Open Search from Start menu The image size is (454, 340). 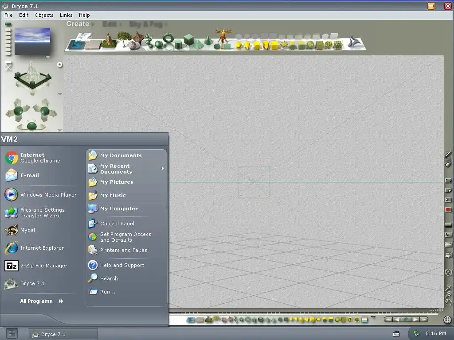click(x=103, y=278)
